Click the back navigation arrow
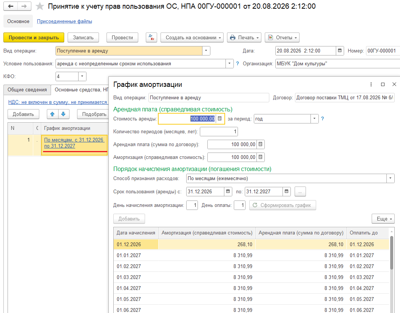400x313 pixels. (11, 6)
